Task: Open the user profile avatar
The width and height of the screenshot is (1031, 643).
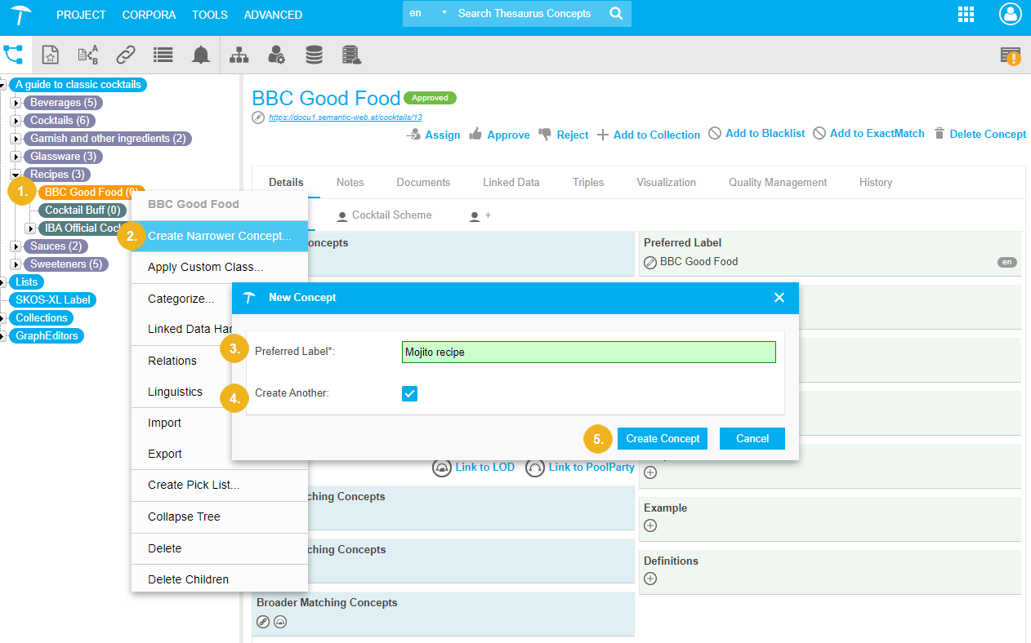Action: pyautogui.click(x=1010, y=15)
